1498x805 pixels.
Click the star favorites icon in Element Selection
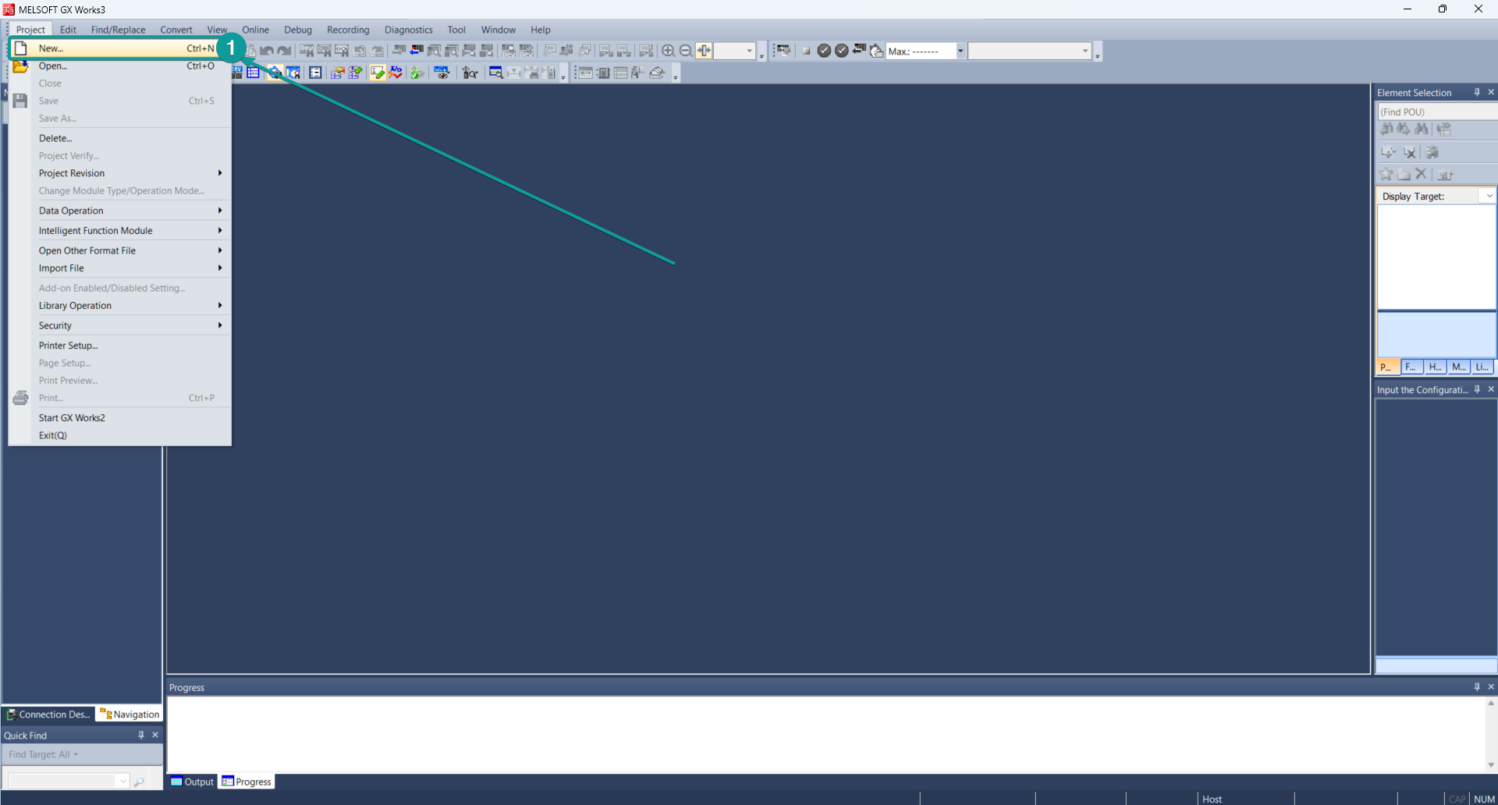(x=1386, y=174)
